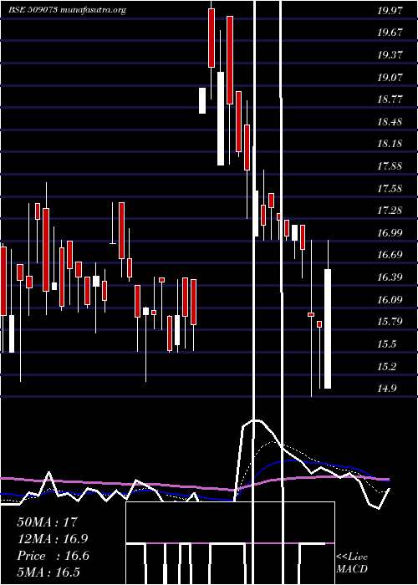Select the 17.88 price axis label
The image size is (418, 585).
(390, 166)
